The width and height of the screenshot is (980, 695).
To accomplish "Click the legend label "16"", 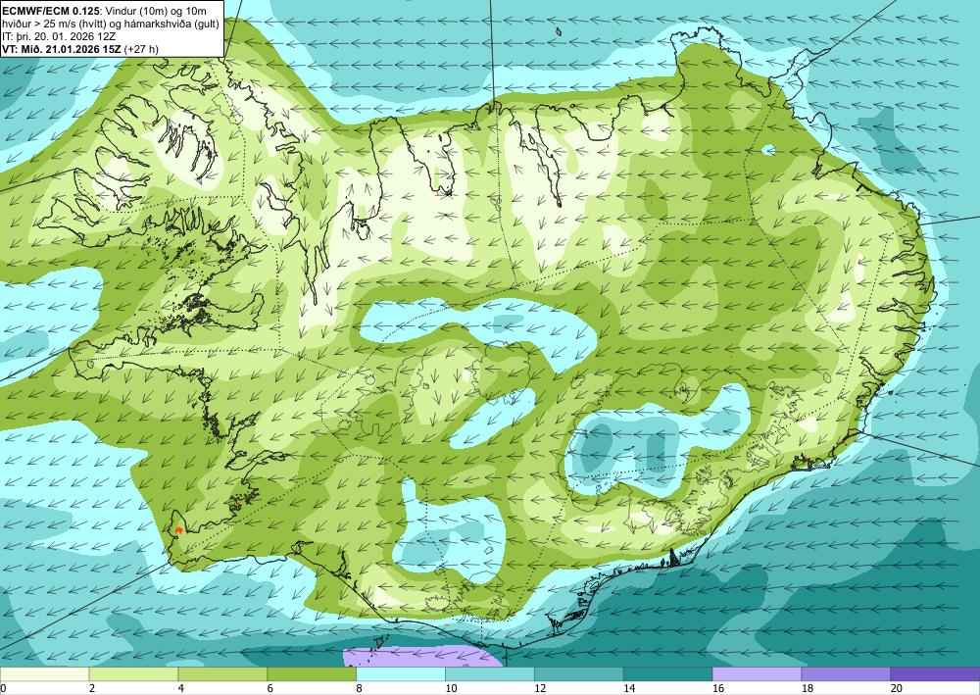I will pyautogui.click(x=718, y=689).
